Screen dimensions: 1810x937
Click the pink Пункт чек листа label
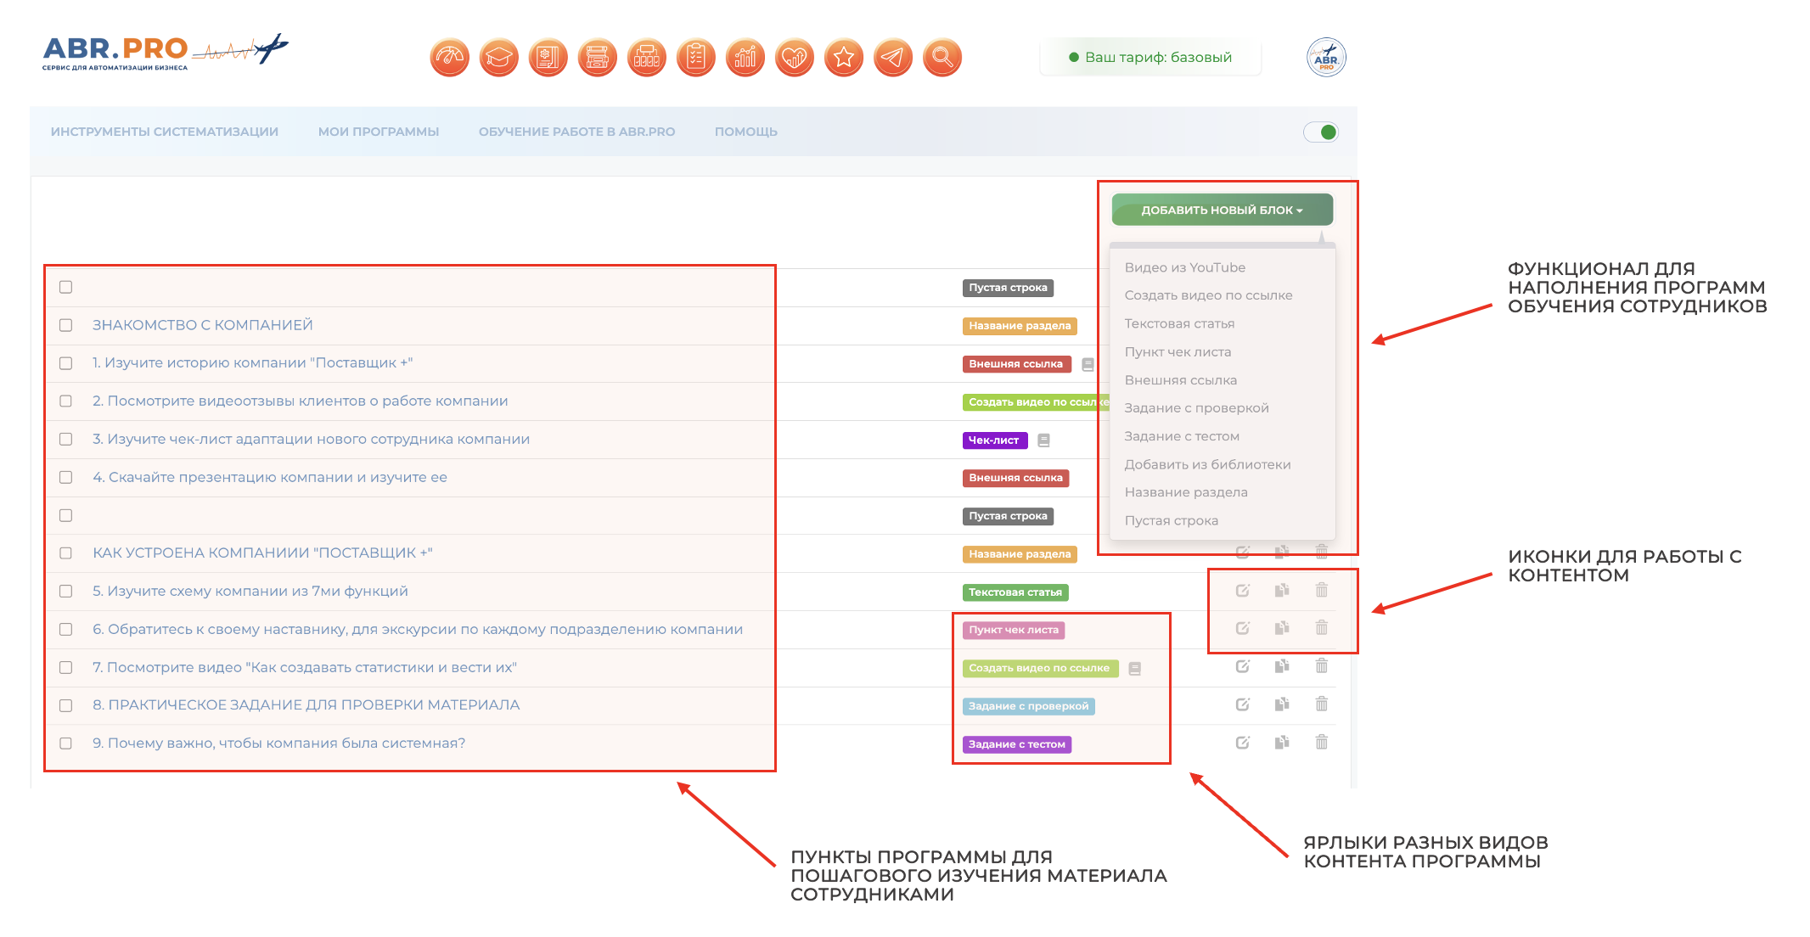tap(1014, 630)
